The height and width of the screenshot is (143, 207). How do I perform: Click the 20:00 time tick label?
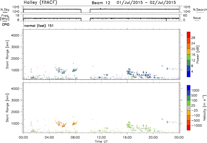click(153, 138)
